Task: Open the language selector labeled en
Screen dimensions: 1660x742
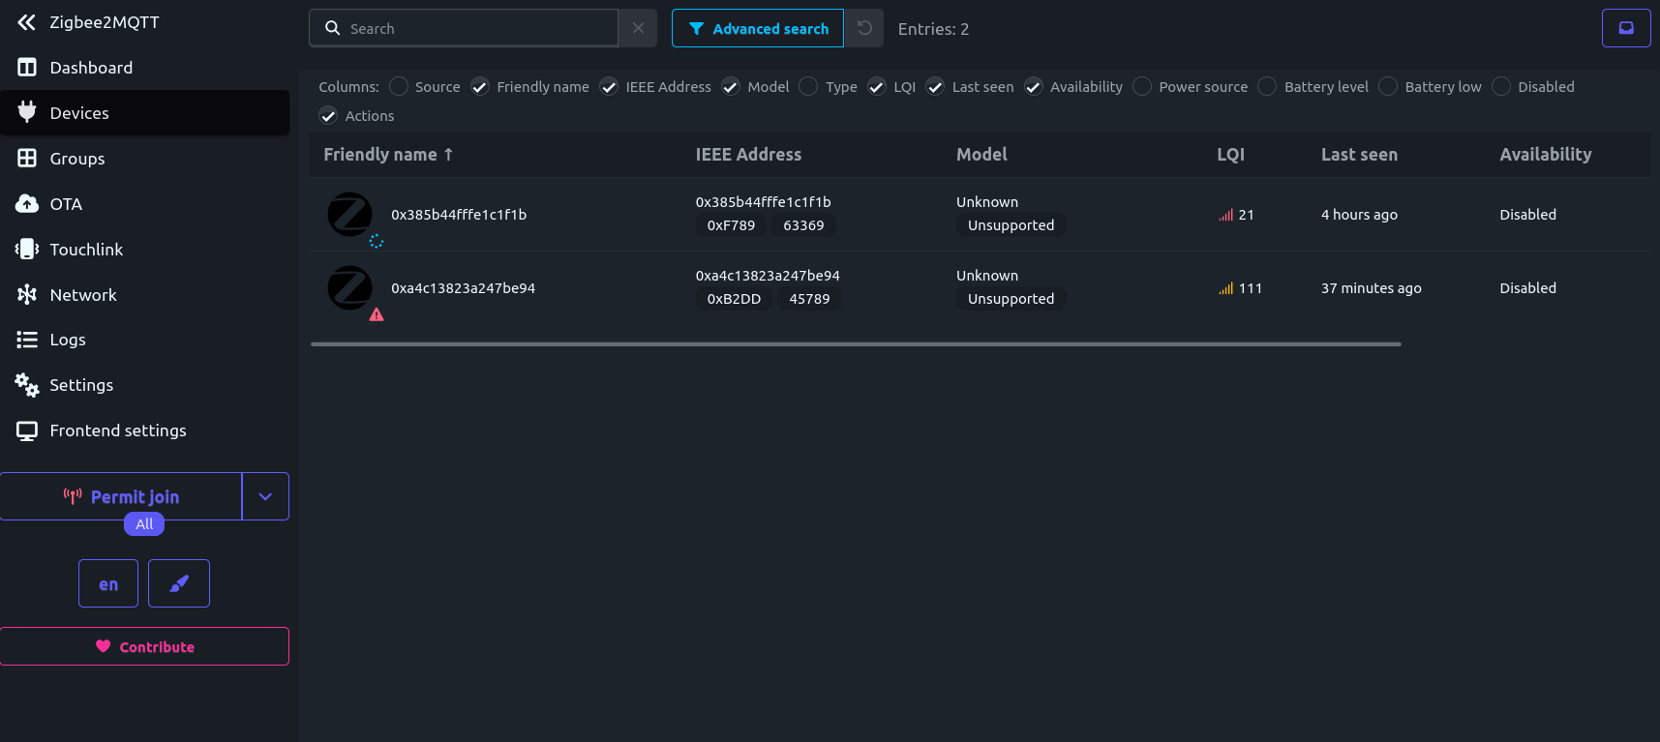Action: click(x=108, y=583)
